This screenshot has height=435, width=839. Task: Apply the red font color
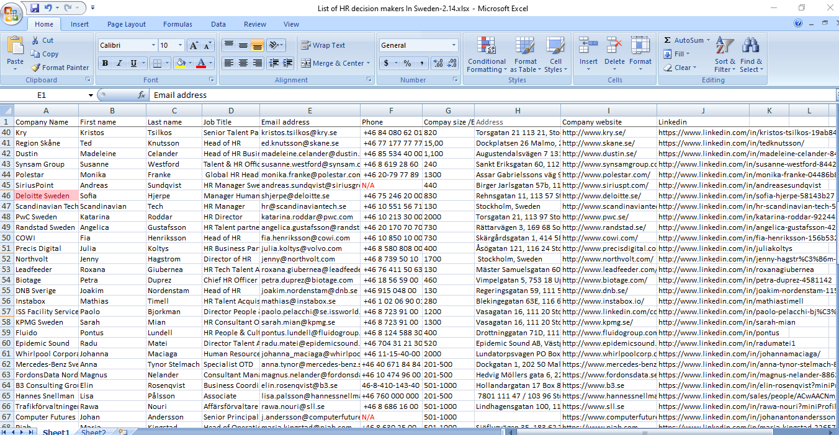coord(200,63)
